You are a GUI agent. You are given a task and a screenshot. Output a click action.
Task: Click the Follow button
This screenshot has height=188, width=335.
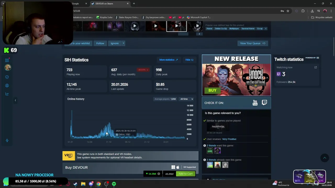click(100, 43)
